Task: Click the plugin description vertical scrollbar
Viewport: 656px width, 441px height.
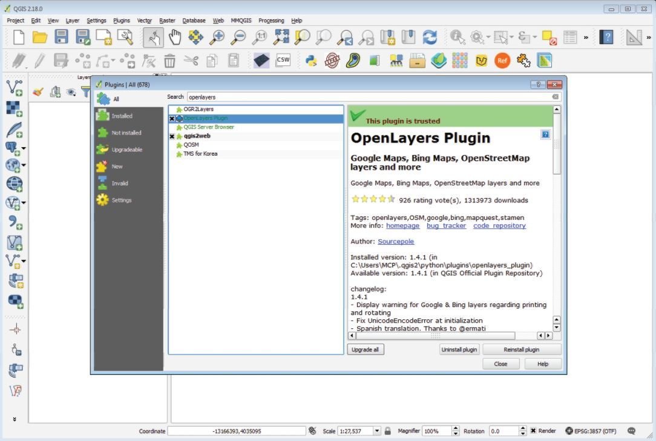Action: 557,143
